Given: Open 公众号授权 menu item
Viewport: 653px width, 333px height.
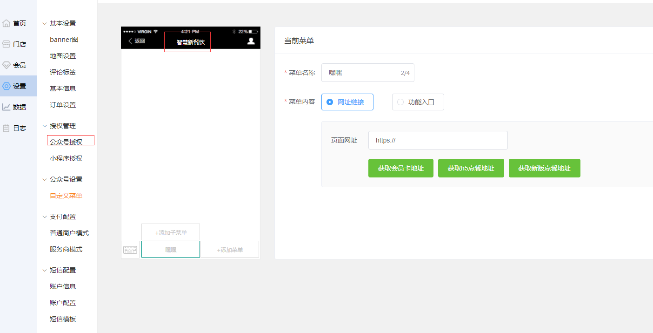Looking at the screenshot, I should click(66, 142).
